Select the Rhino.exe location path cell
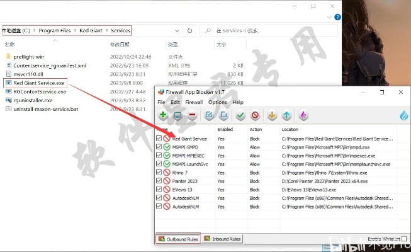411x252 pixels. click(324, 173)
